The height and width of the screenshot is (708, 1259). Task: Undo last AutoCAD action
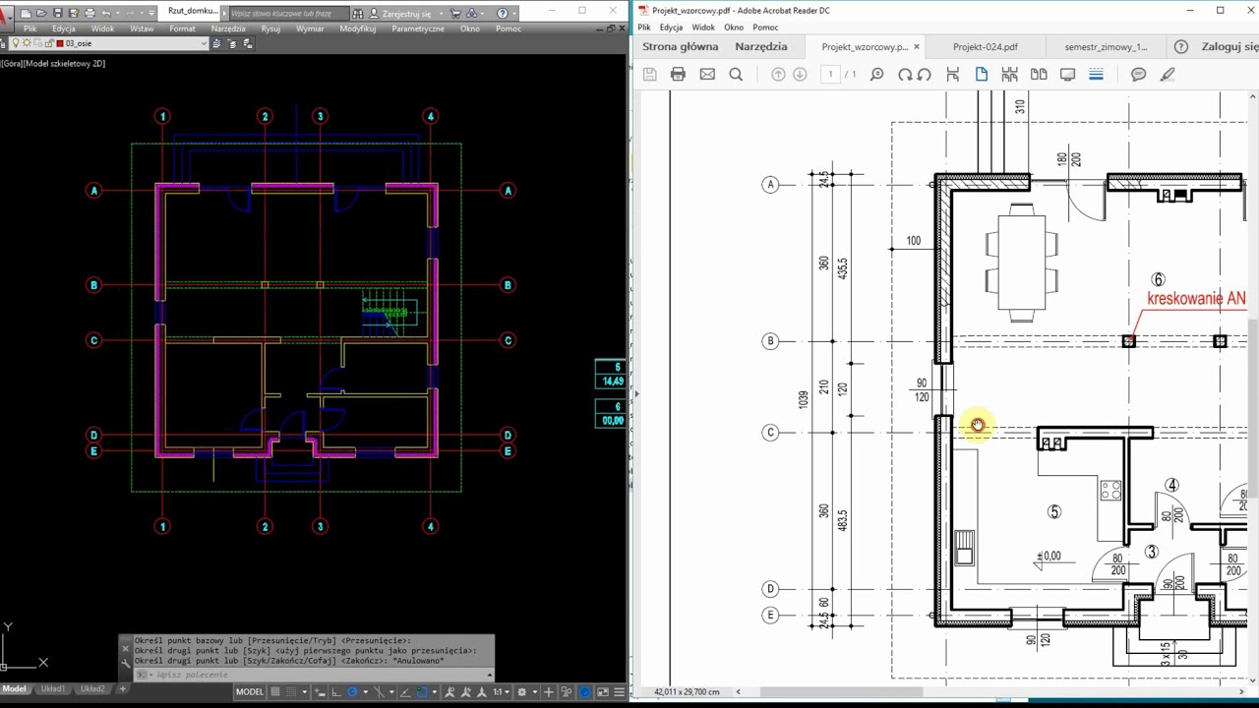[106, 13]
